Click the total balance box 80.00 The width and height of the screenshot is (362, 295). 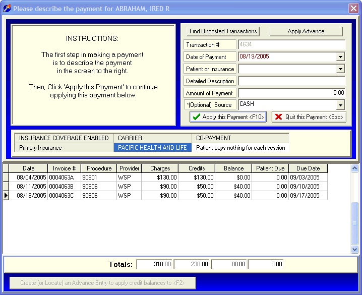click(229, 264)
